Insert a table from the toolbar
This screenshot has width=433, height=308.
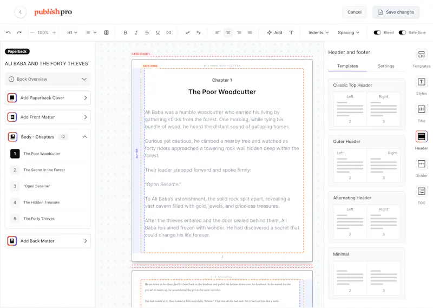pyautogui.click(x=106, y=32)
